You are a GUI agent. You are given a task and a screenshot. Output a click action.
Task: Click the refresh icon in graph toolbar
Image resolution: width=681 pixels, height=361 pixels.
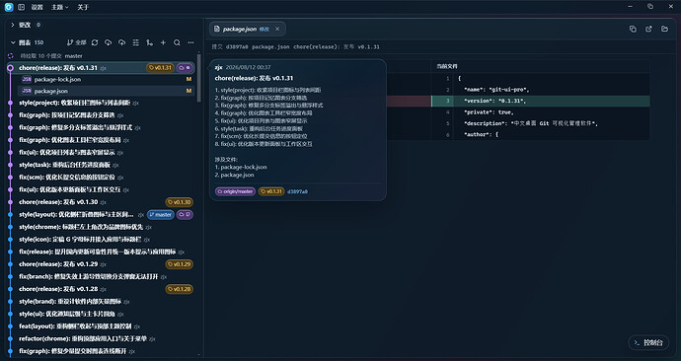(x=95, y=42)
